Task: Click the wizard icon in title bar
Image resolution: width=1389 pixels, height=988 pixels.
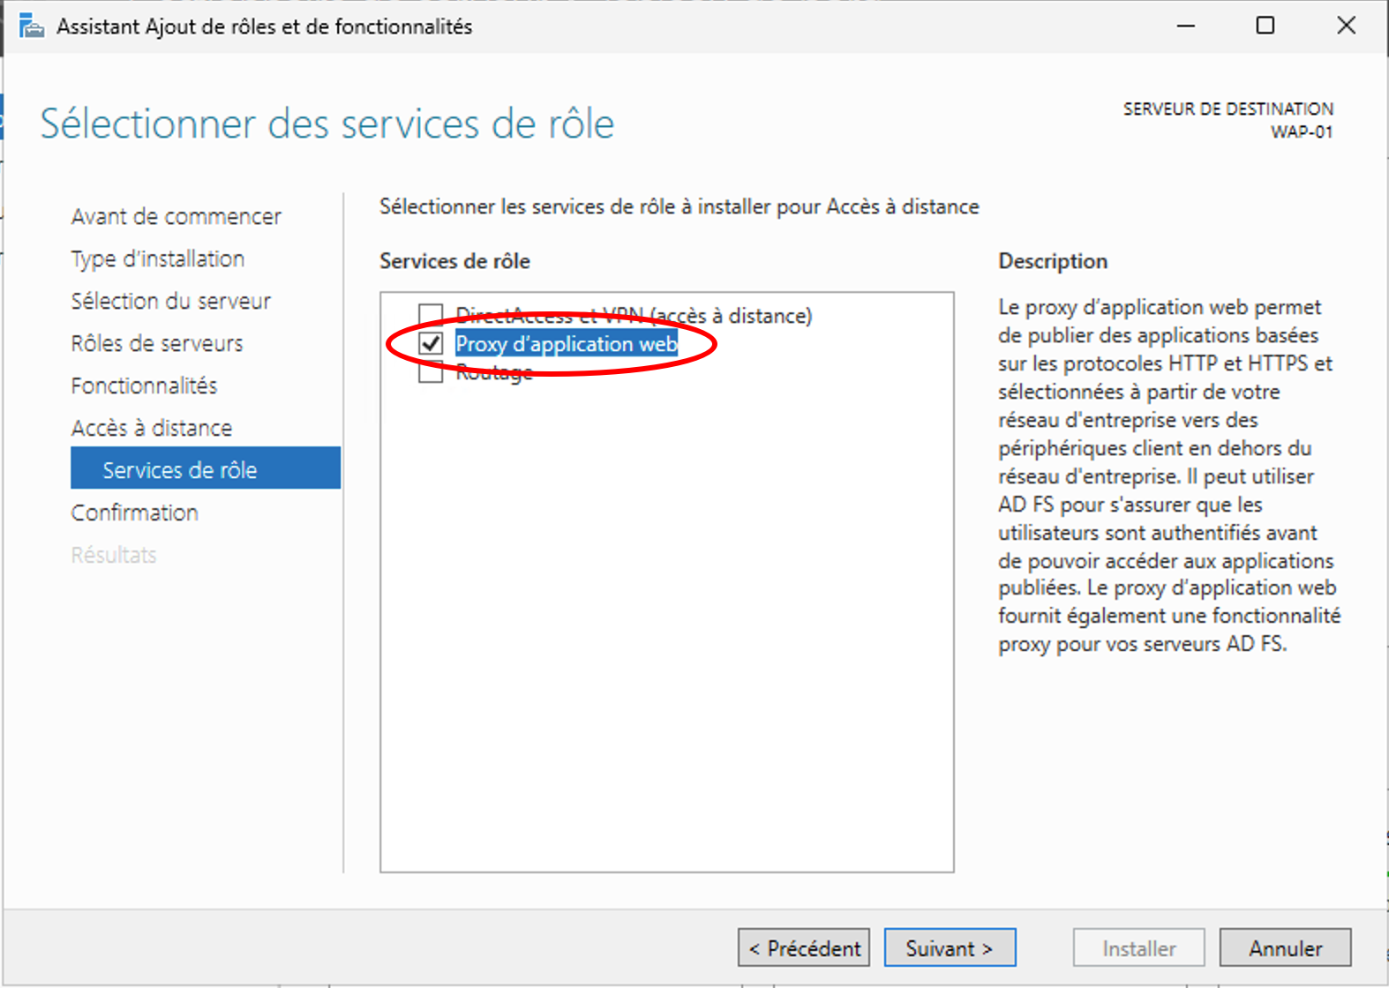Action: pyautogui.click(x=32, y=27)
